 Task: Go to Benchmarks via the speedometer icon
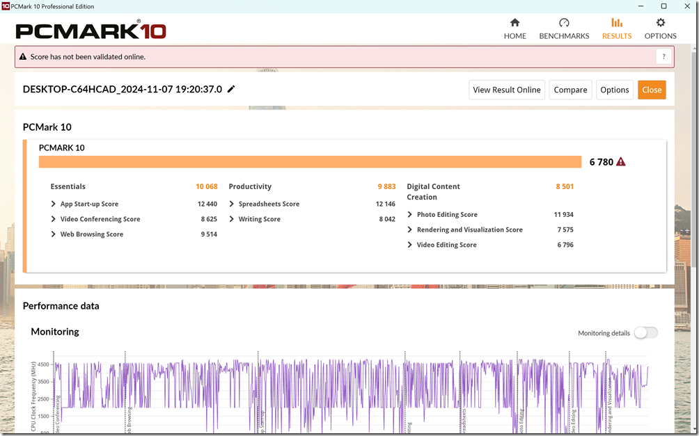pos(564,23)
